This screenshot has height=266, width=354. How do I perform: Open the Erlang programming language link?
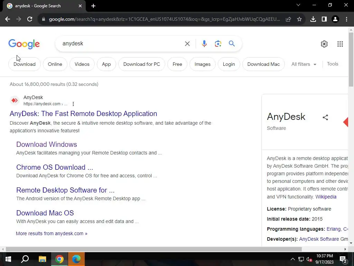tap(334, 229)
